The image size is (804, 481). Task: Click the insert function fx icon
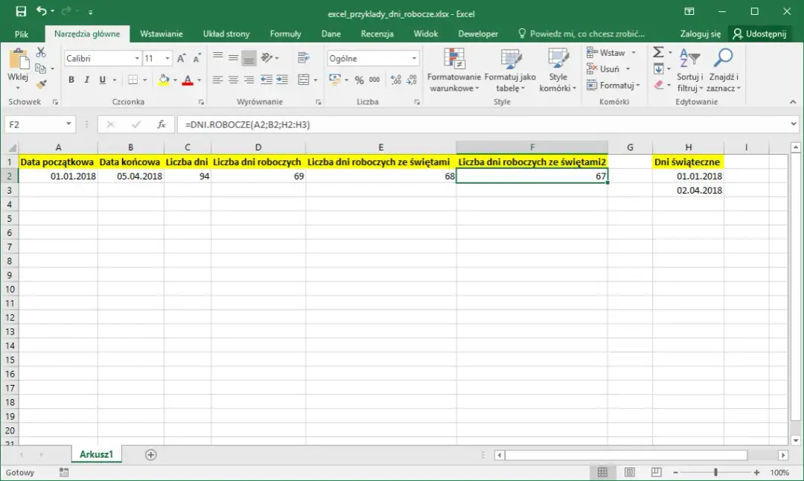(x=162, y=124)
